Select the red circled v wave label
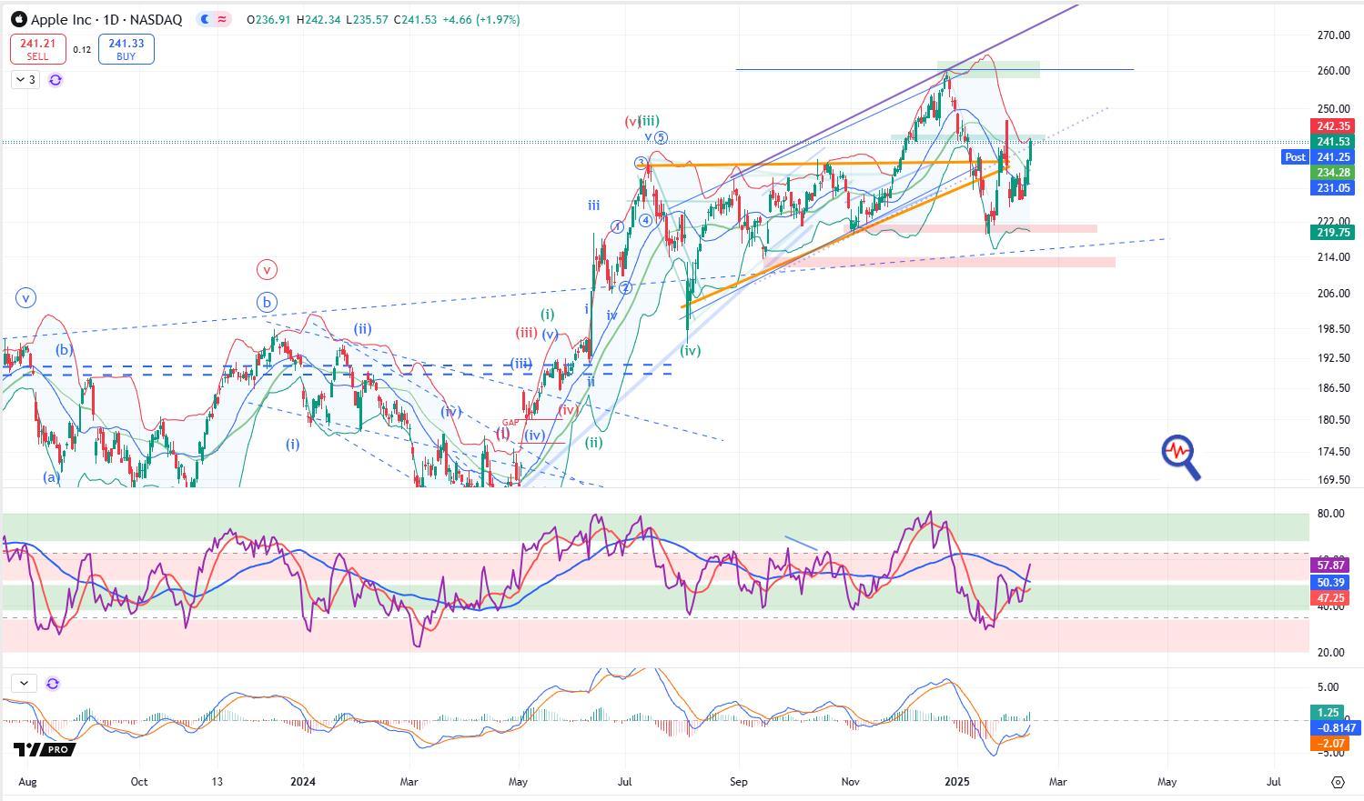This screenshot has width=1364, height=801. coord(267,270)
